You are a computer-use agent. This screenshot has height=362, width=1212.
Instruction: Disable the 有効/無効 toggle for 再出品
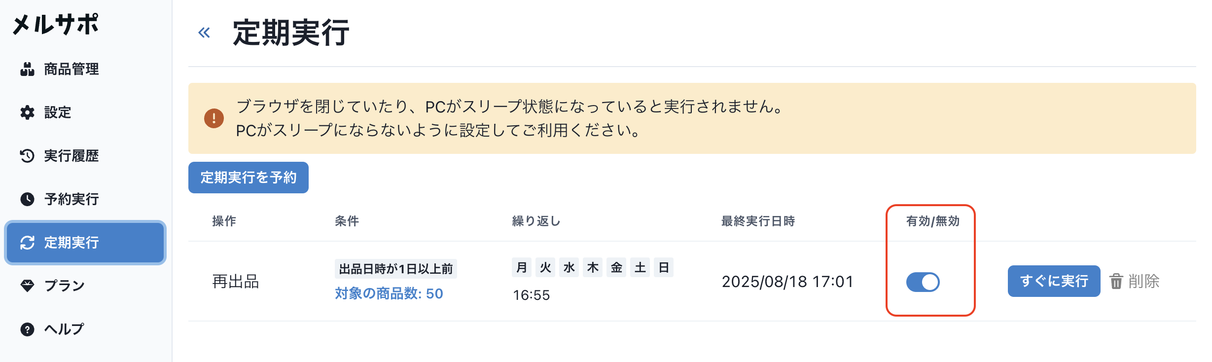coord(923,282)
